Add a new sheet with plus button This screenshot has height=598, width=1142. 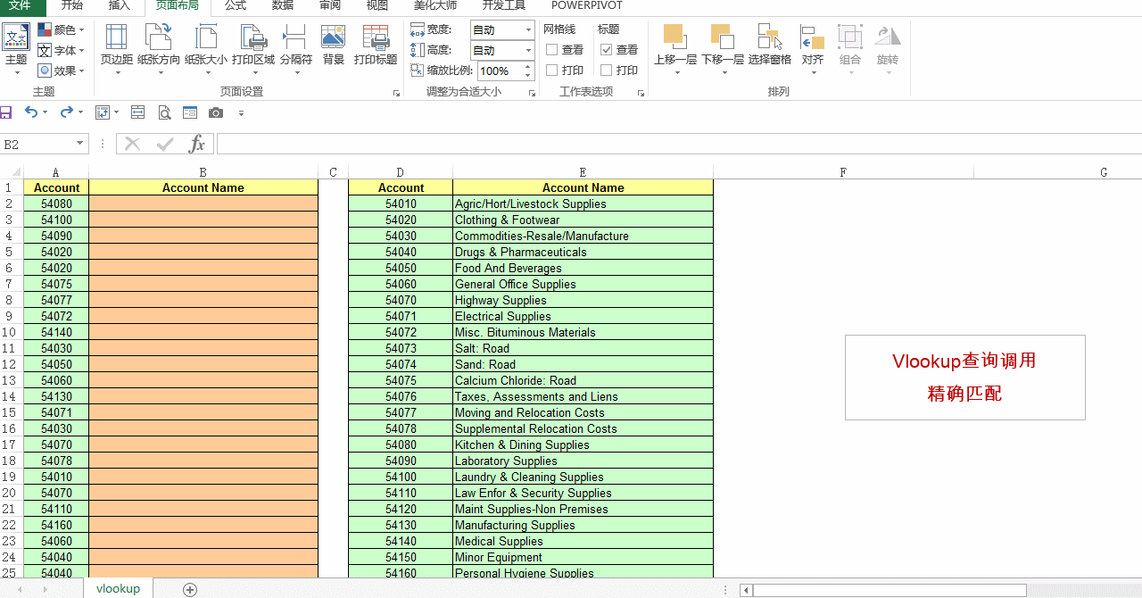tap(189, 589)
